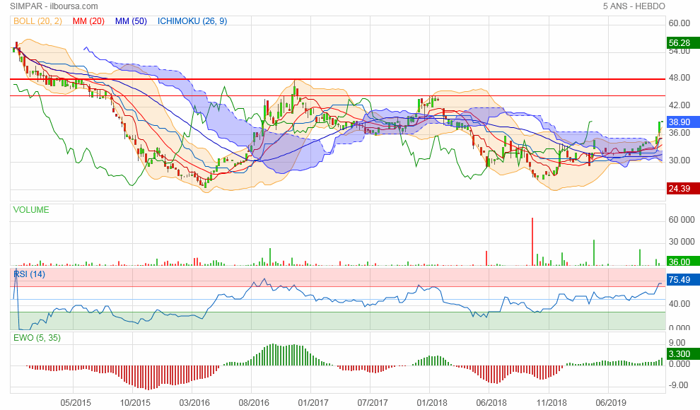Click the 'SIMPAR - ilboursa.com' chart title
700x410 pixels.
[54, 6]
